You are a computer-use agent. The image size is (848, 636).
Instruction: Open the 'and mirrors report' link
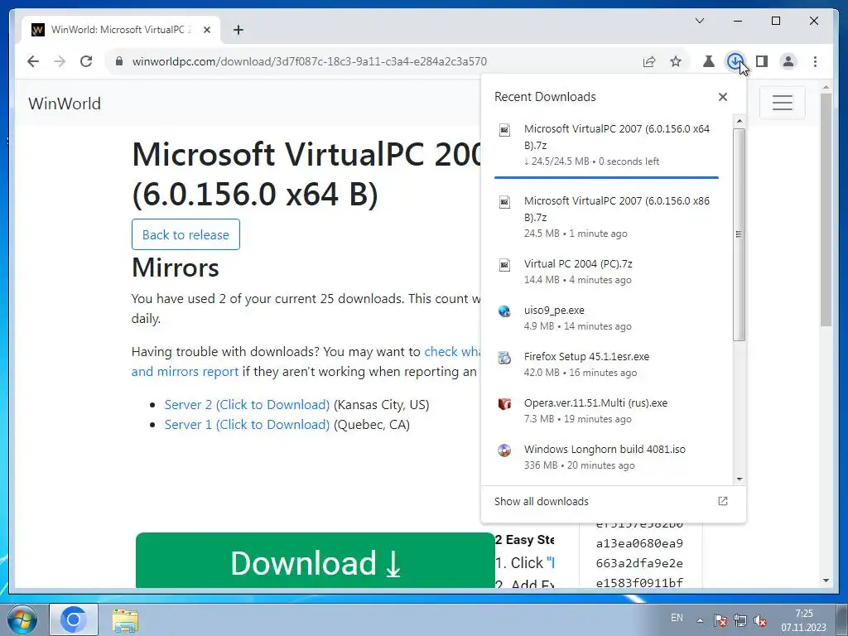click(185, 372)
